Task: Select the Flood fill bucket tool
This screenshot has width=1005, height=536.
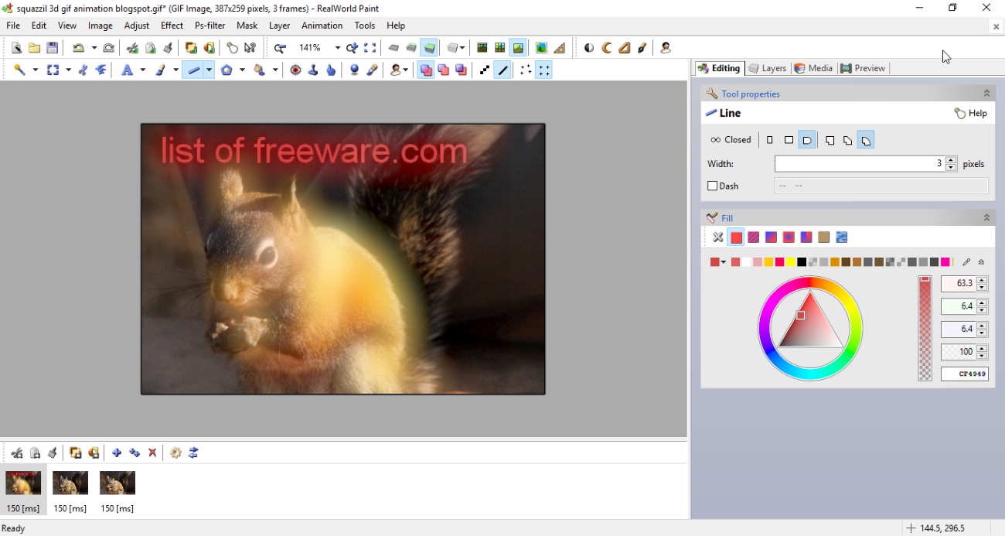Action: (260, 70)
